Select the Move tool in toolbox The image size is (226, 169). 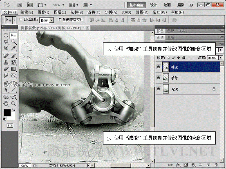(13, 35)
